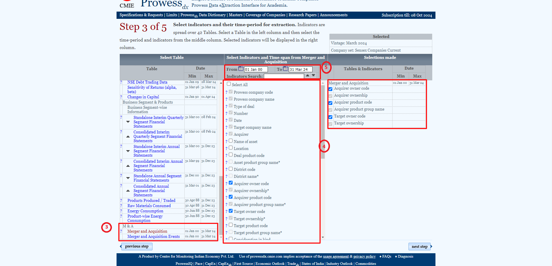552x266 pixels.
Task: Click the help question mark beside NSE Debt Trading Data
Action: 121,82
